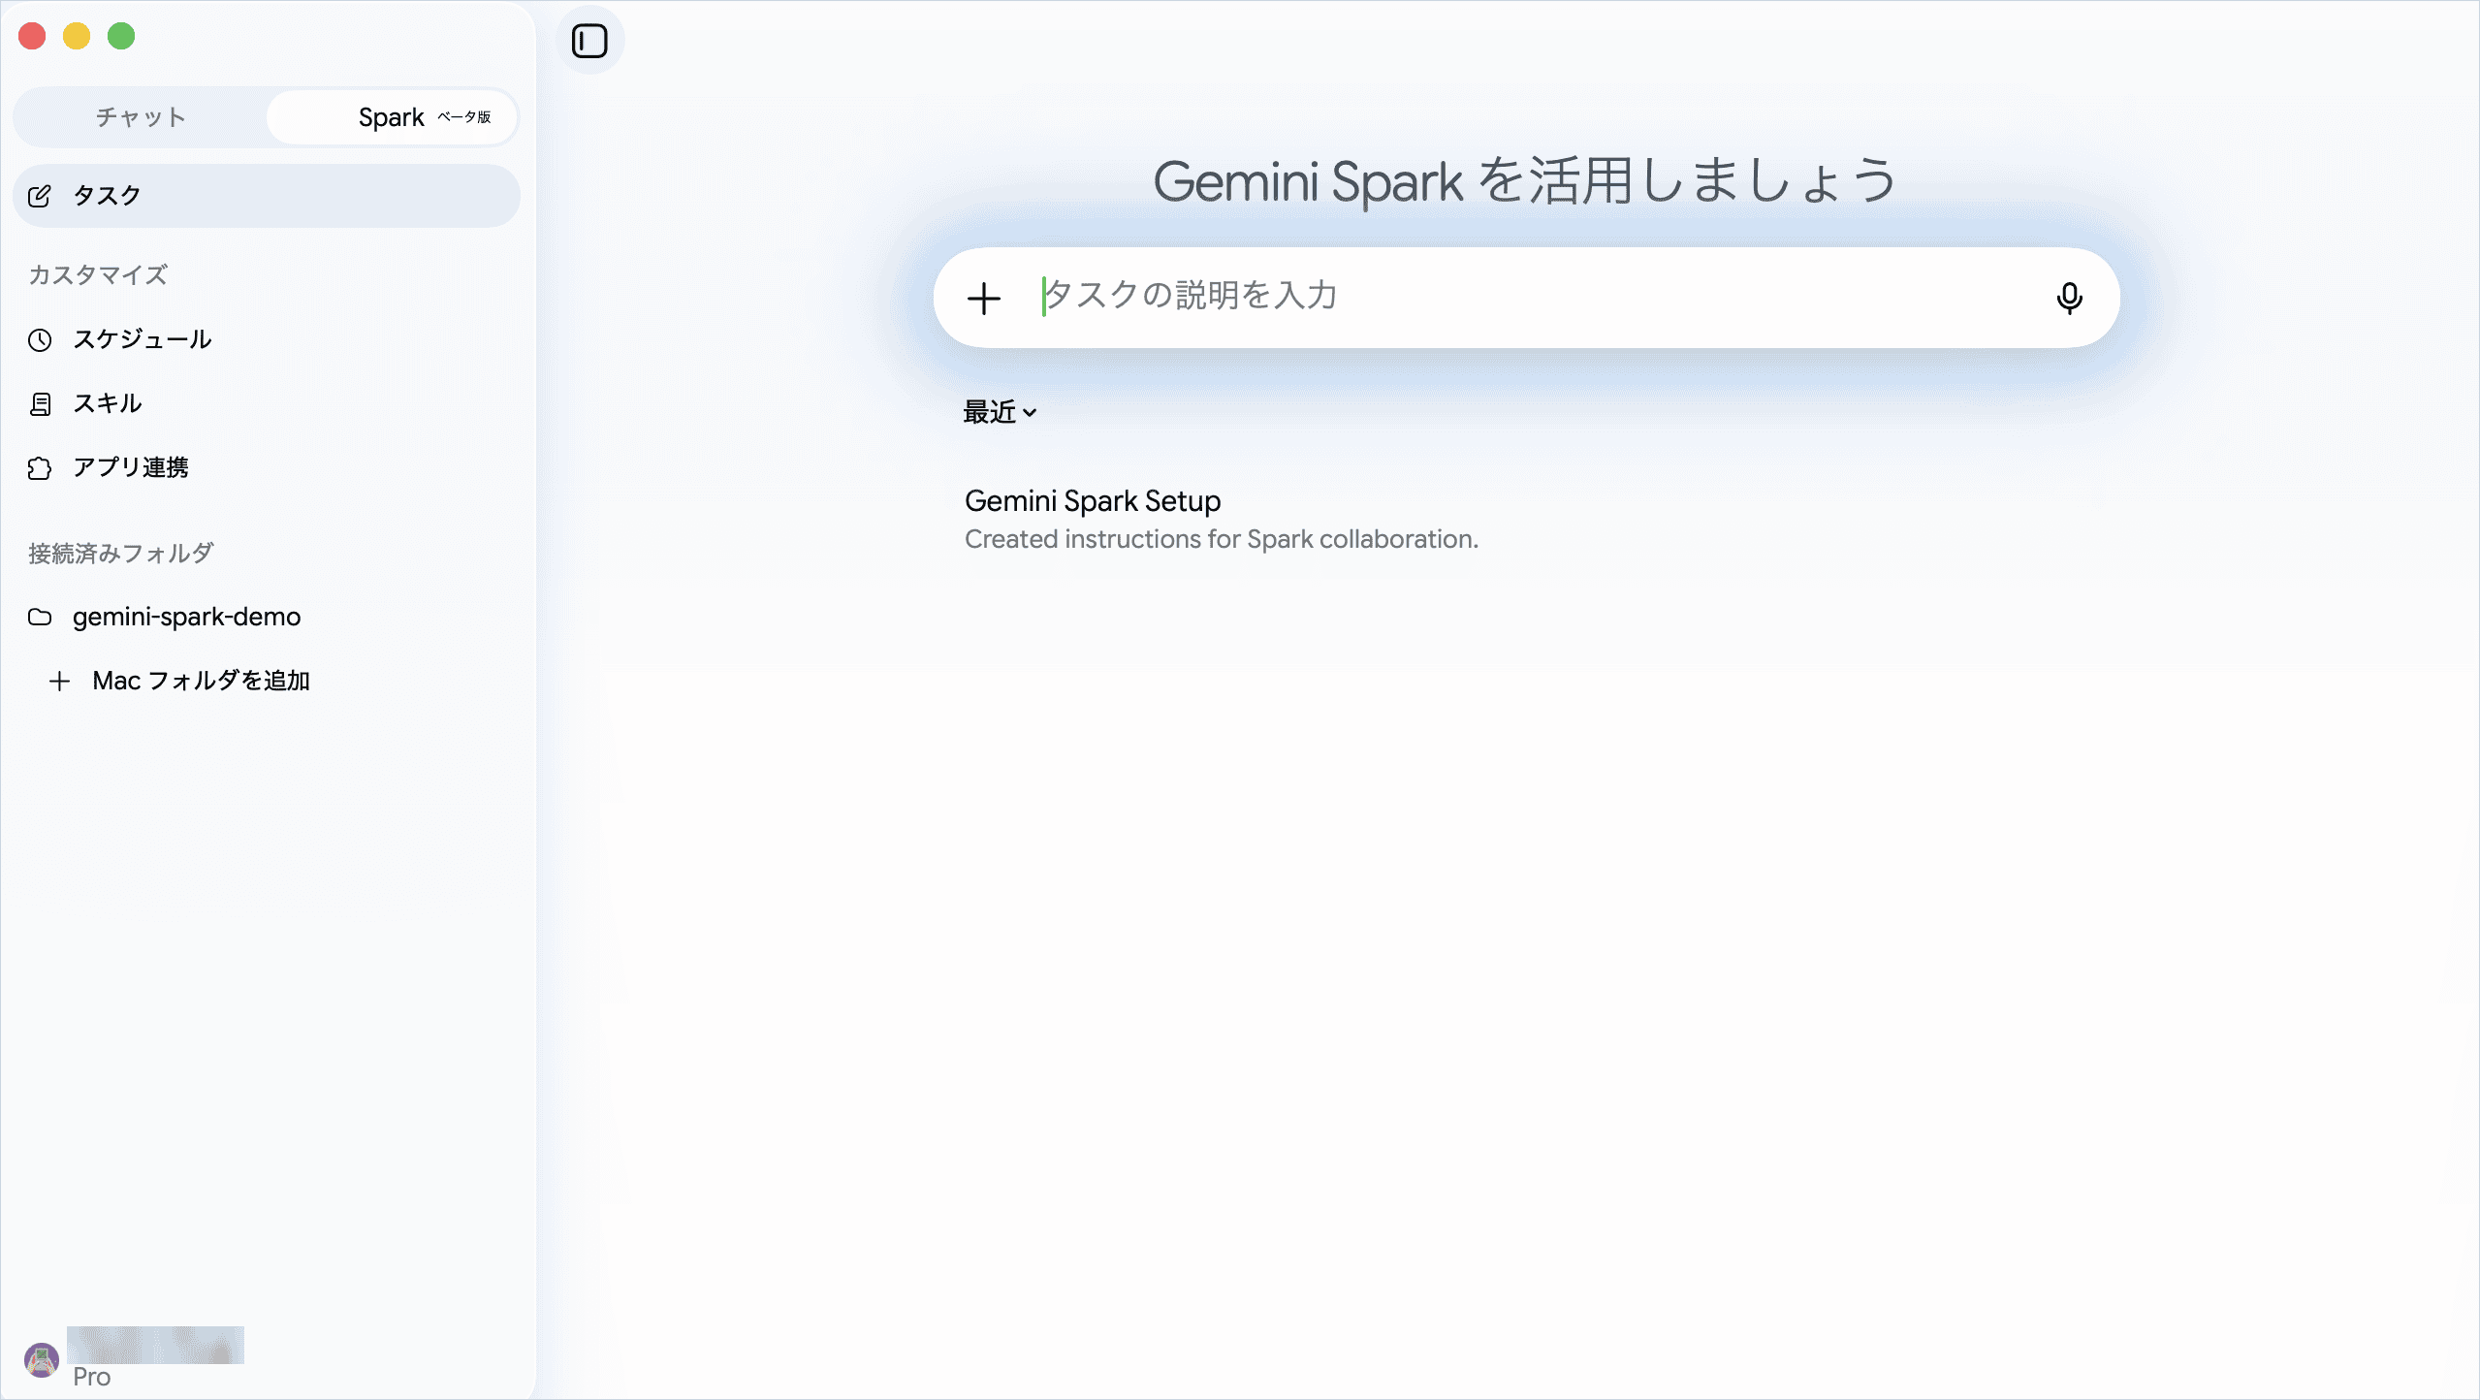Open the user profile avatar
This screenshot has width=2480, height=1400.
[42, 1360]
